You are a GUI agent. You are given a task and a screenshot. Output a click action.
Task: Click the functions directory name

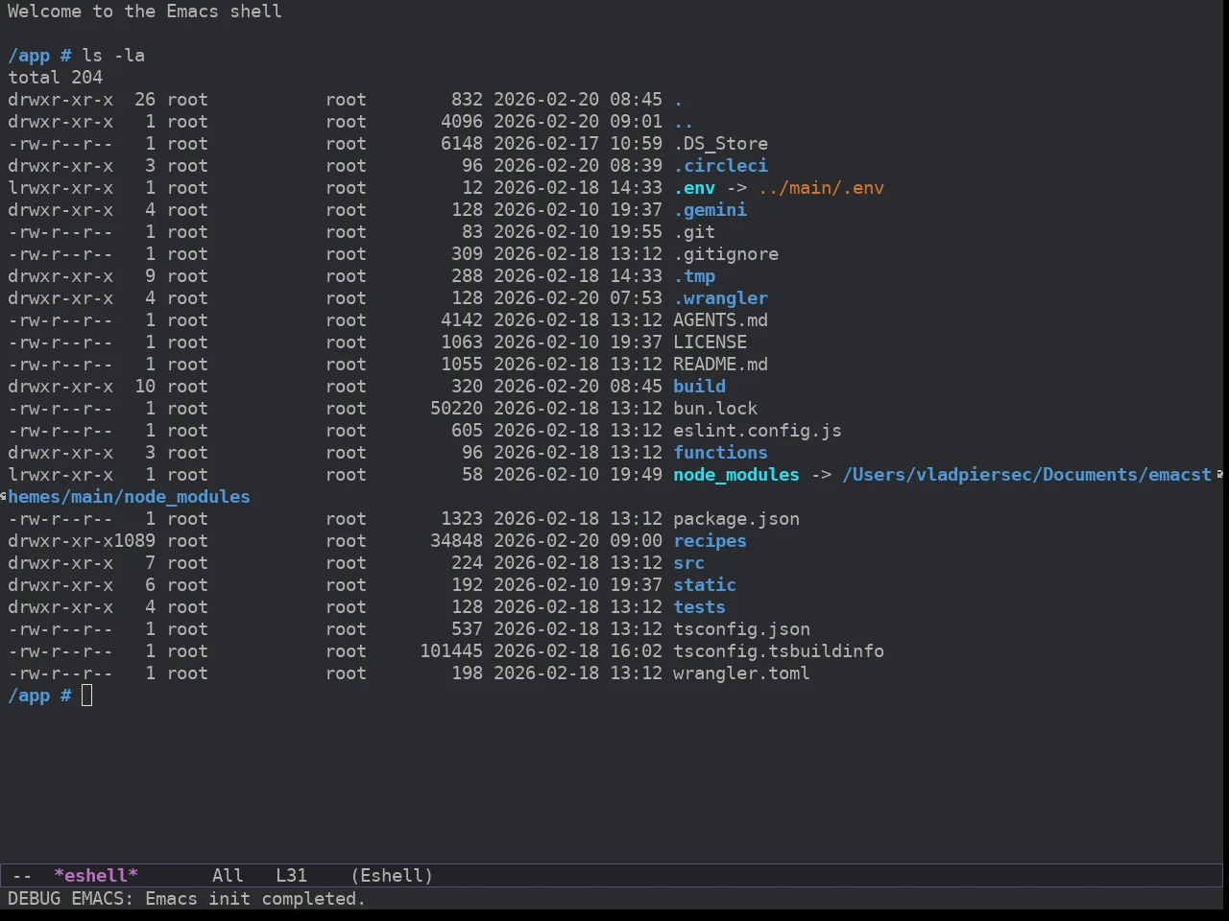click(x=721, y=453)
